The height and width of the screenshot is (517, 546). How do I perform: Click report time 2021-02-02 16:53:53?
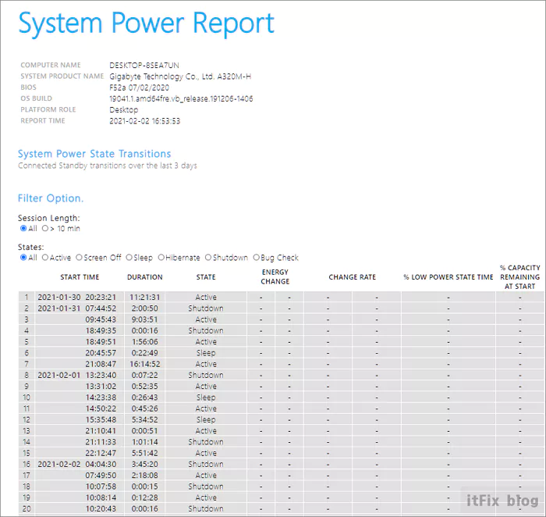[145, 121]
